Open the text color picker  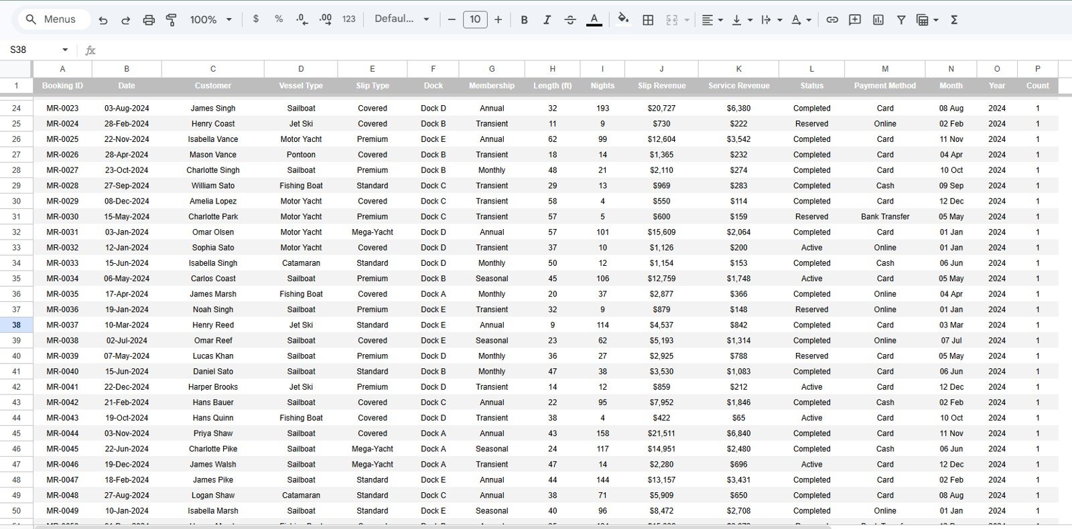click(594, 20)
